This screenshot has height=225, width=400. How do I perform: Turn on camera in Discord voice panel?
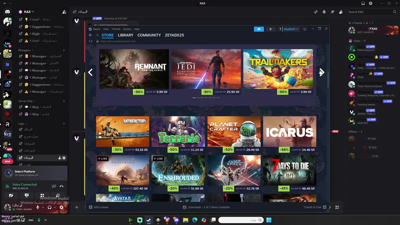11,196
